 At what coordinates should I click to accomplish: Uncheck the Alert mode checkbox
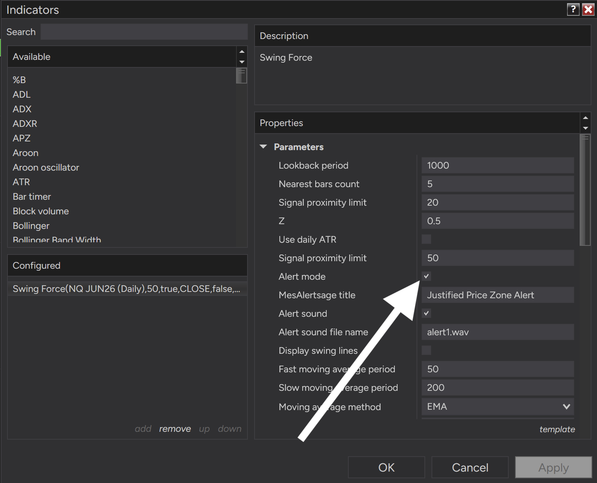pyautogui.click(x=426, y=276)
